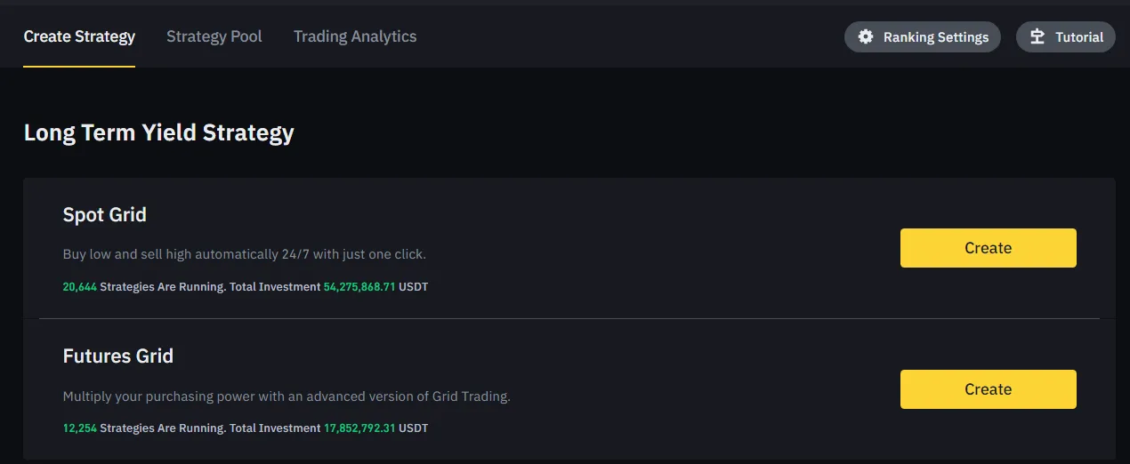
Task: Open the Ranking Settings button label
Action: point(936,37)
